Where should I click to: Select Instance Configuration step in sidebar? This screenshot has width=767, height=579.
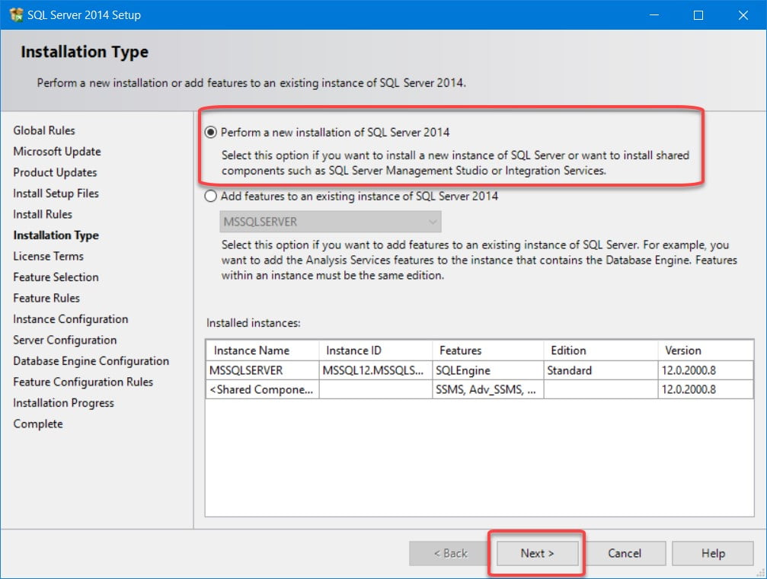click(70, 319)
